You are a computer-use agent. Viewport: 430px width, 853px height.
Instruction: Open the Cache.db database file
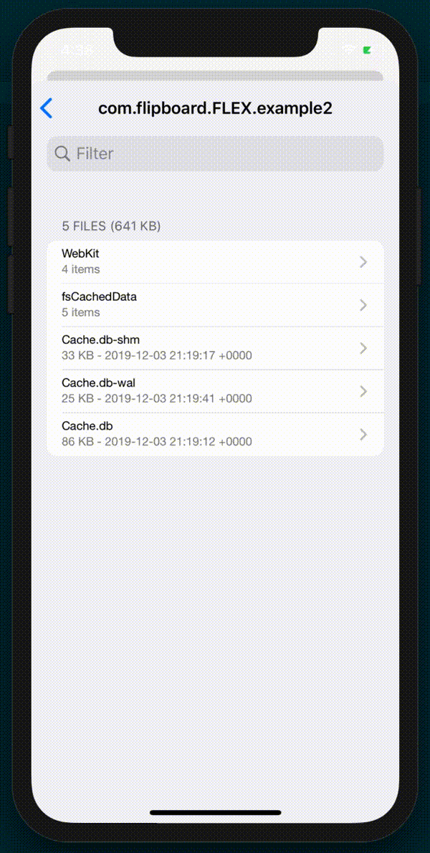pyautogui.click(x=215, y=434)
